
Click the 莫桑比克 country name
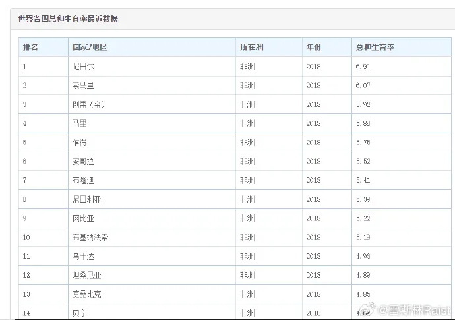coord(87,294)
